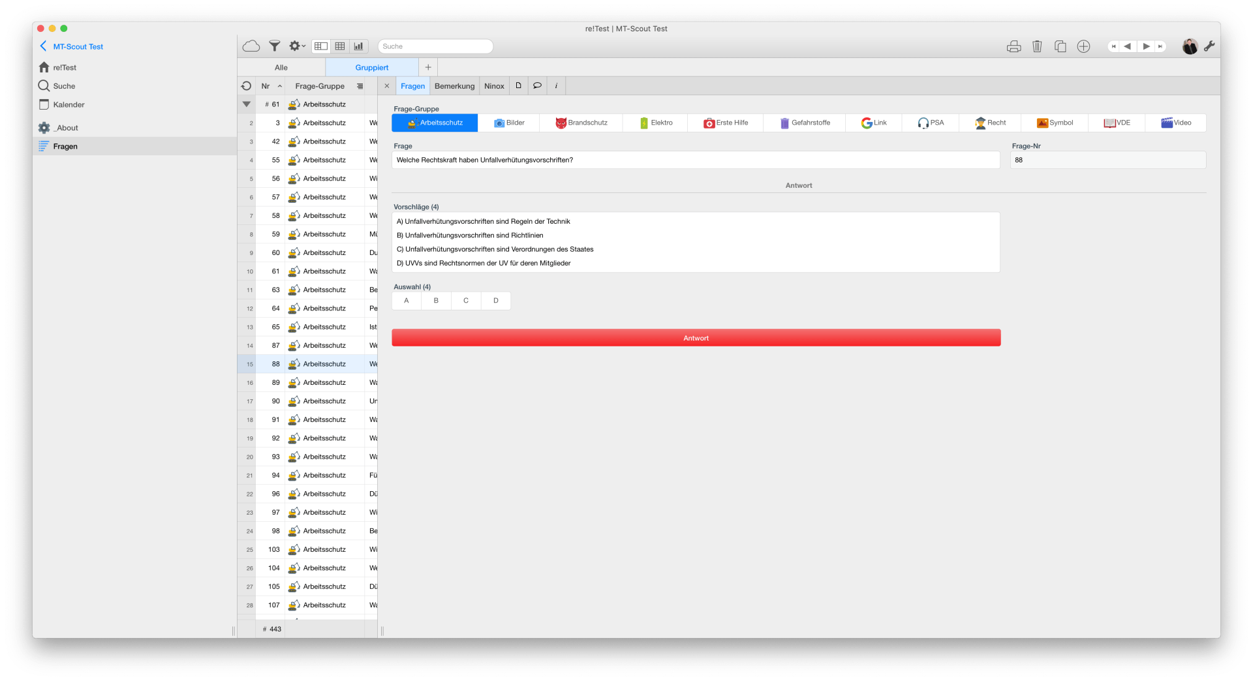Go back to MT-Scout Test
Image resolution: width=1253 pixels, height=681 pixels.
72,46
